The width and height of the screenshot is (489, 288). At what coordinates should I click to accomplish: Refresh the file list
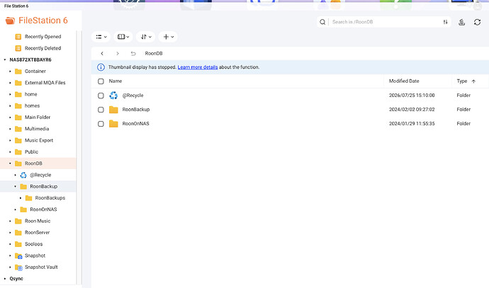[x=477, y=22]
